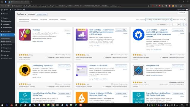Open Комментарии in the sidebar
Image resolution: width=190 pixels, height=107 pixels.
click(x=7, y=28)
